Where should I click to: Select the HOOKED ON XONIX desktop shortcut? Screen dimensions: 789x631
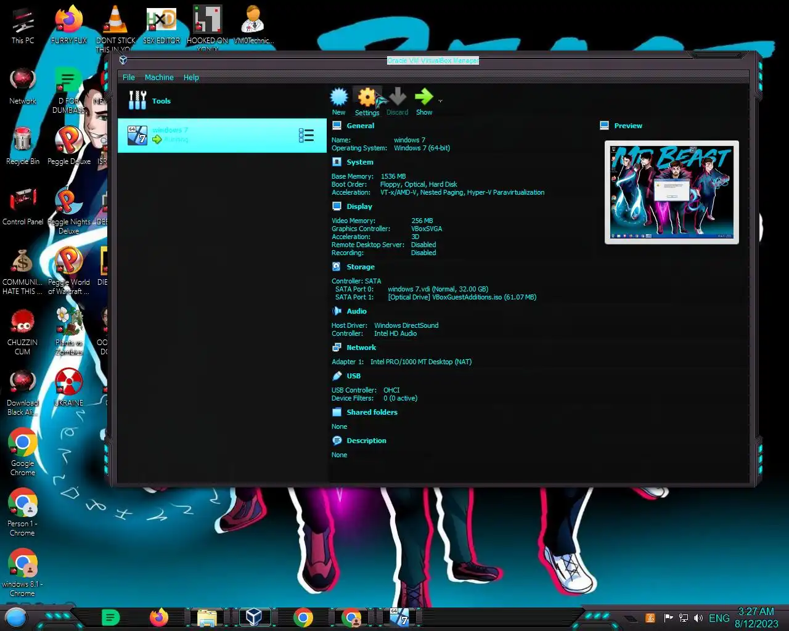[x=208, y=28]
